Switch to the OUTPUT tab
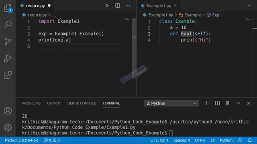The width and height of the screenshot is (257, 144). click(x=54, y=103)
